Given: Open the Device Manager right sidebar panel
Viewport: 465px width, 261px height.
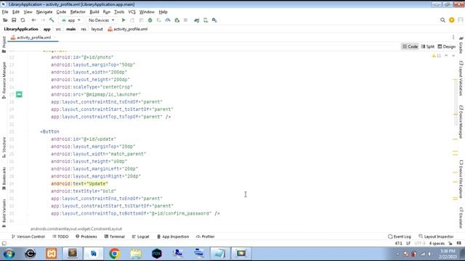Looking at the screenshot, I should [x=461, y=122].
